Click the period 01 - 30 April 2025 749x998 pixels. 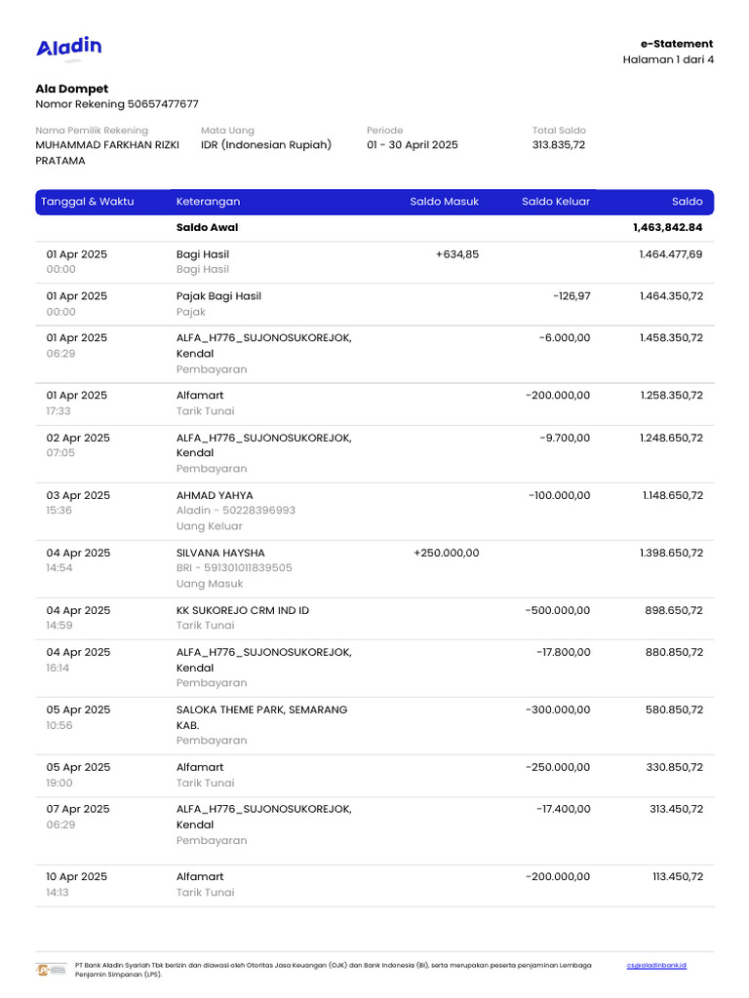pos(412,145)
